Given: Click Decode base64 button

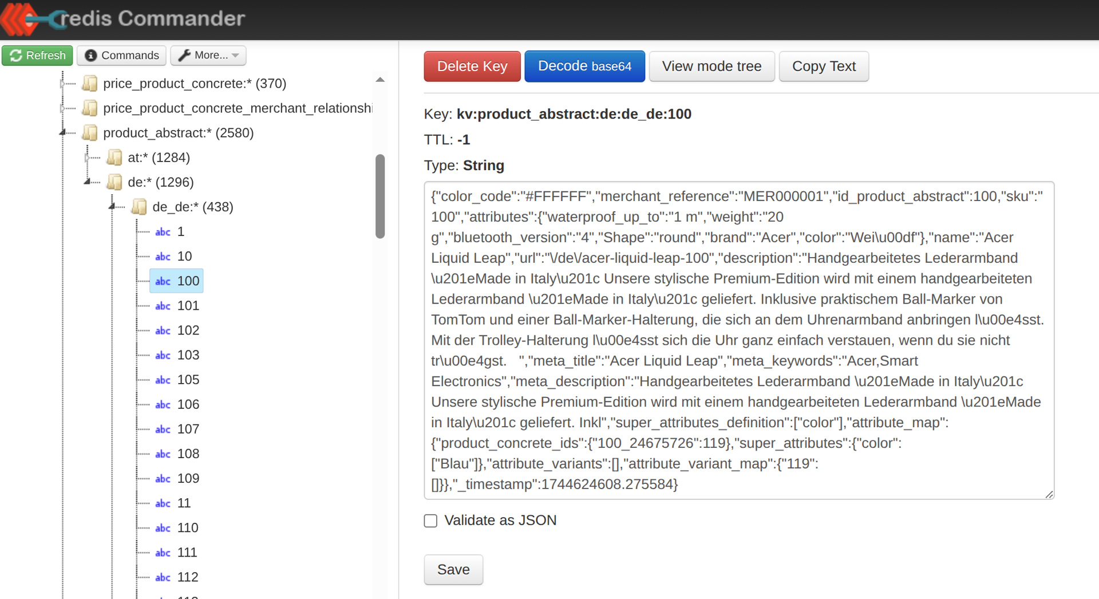Looking at the screenshot, I should pyautogui.click(x=584, y=66).
